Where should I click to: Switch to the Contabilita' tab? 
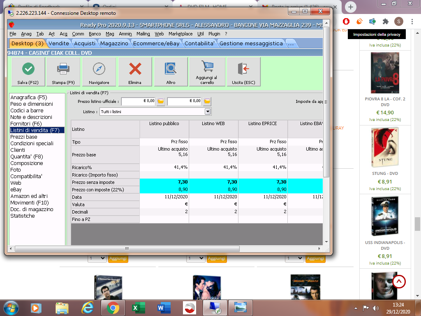200,44
